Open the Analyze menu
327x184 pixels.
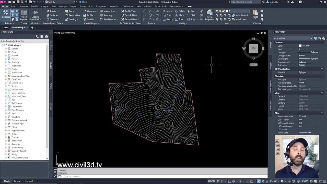point(45,6)
